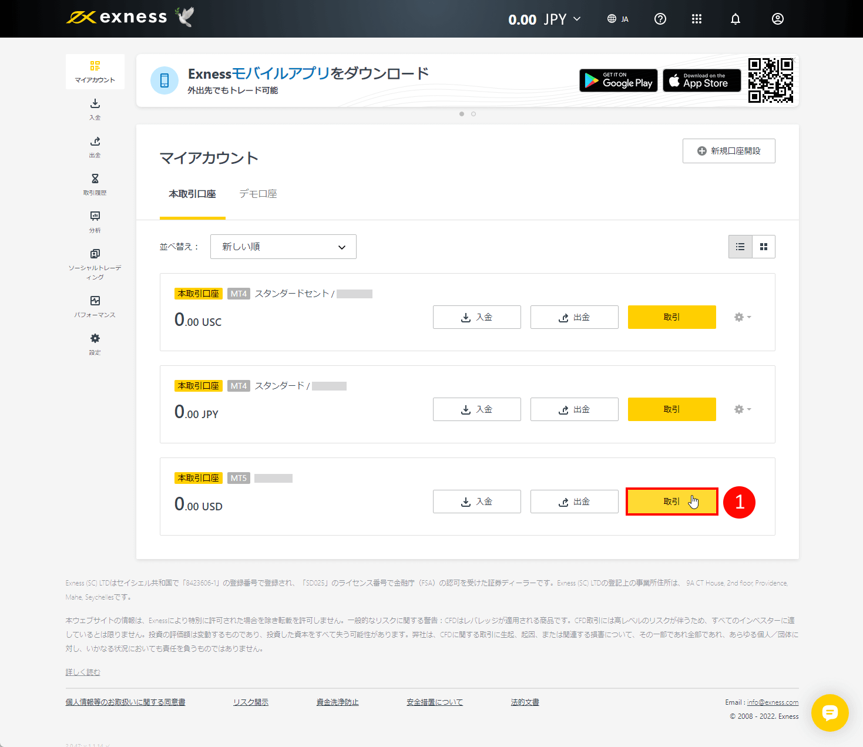Switch to the デモ口座 tab

pos(258,194)
